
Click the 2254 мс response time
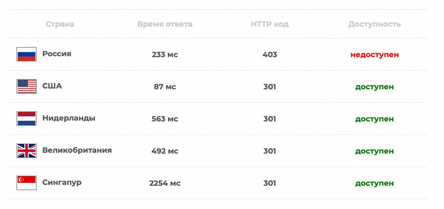(165, 183)
